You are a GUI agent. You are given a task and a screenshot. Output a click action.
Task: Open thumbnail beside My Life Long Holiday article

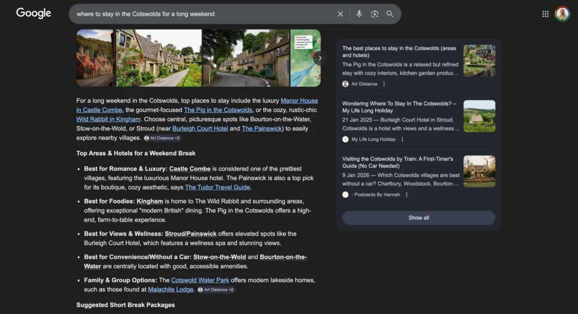[x=479, y=116]
